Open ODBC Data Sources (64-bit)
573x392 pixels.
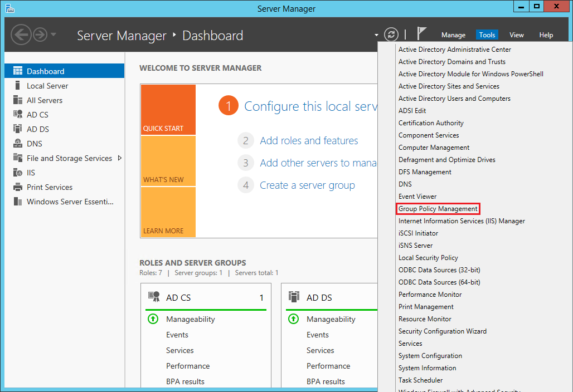pos(439,282)
